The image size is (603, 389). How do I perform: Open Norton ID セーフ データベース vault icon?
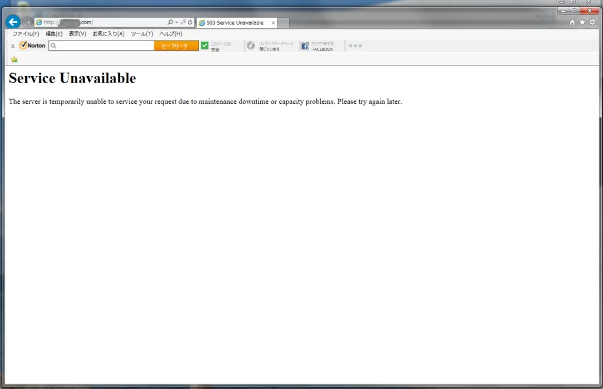(251, 45)
